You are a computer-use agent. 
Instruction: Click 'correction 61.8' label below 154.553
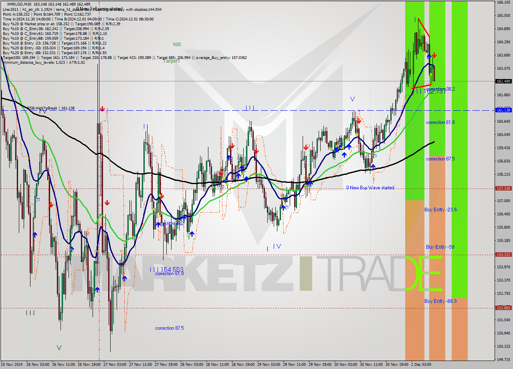coord(170,274)
